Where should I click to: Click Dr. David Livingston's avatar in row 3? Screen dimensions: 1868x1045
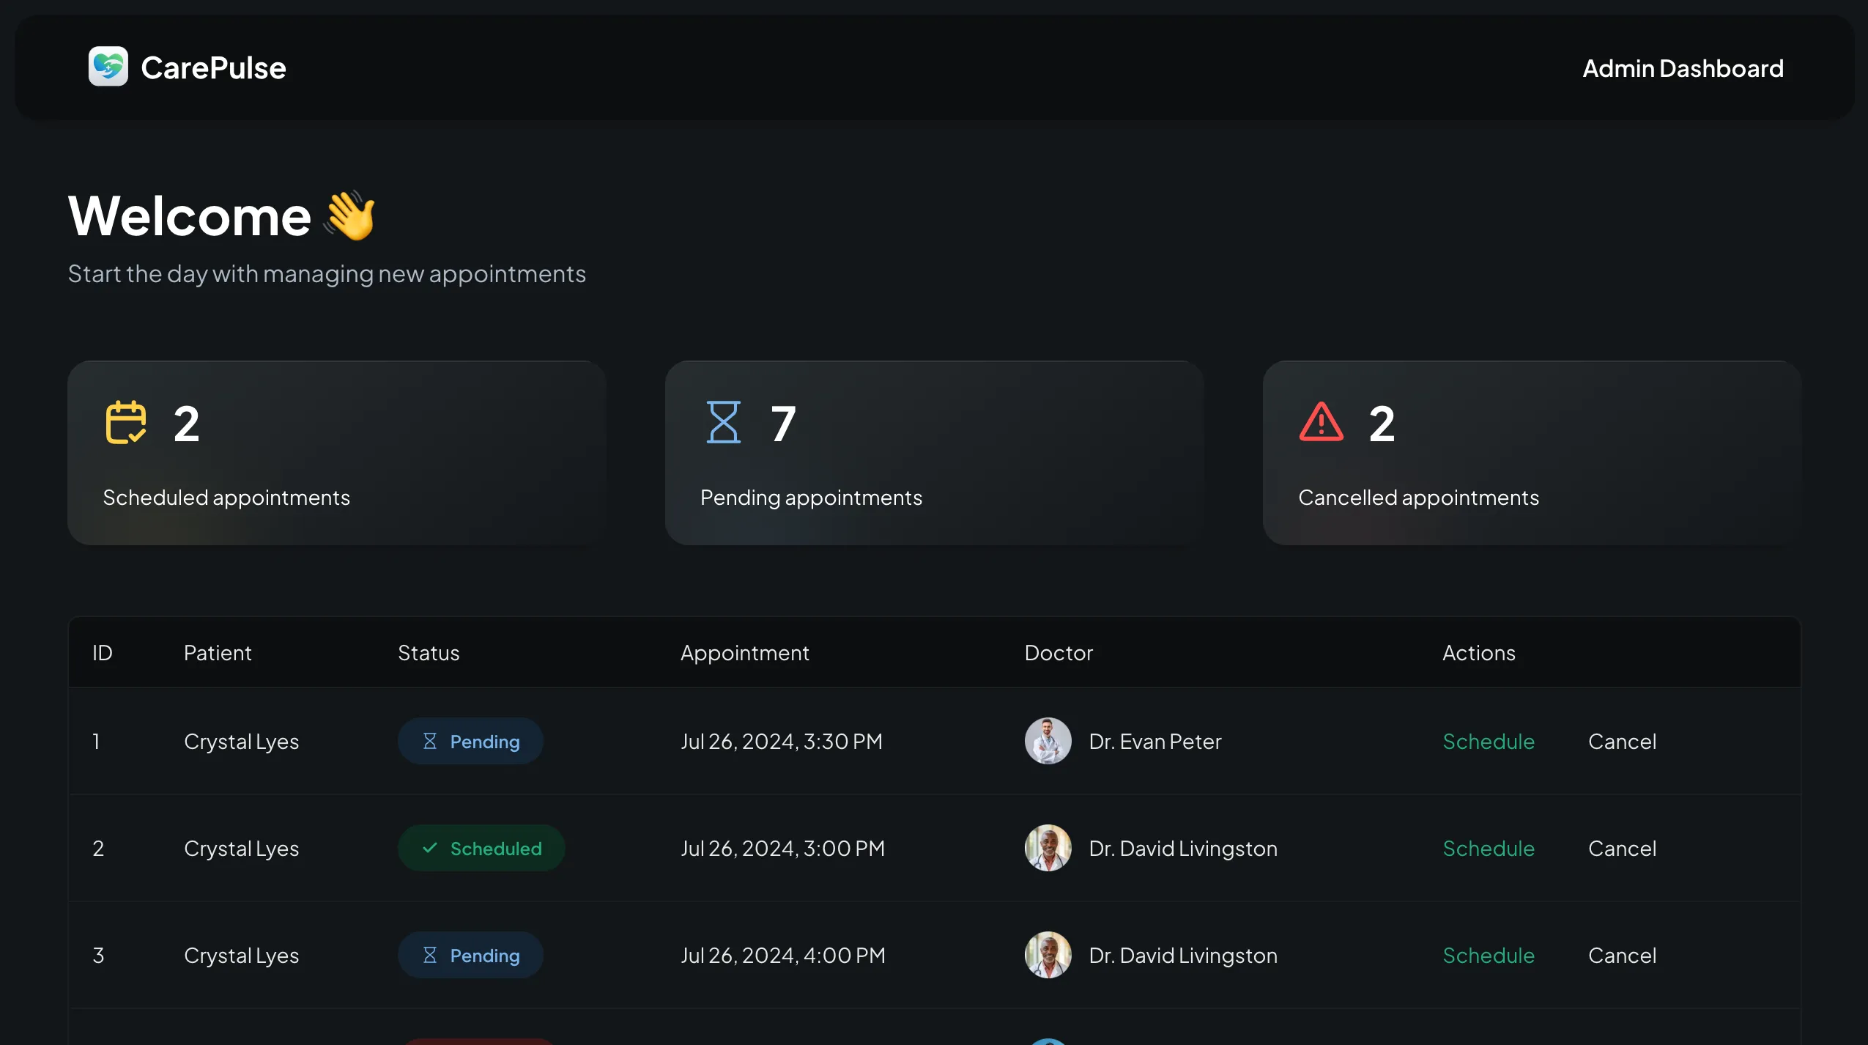coord(1048,955)
